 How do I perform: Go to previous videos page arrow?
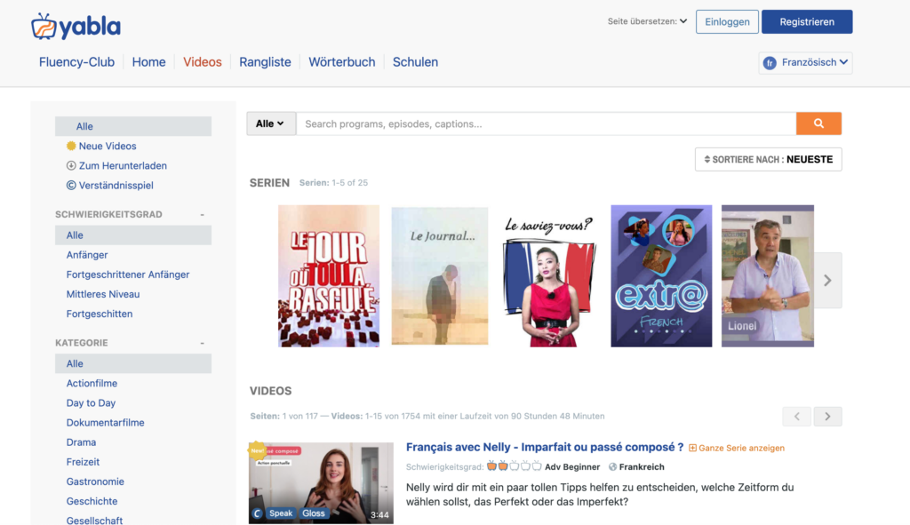point(796,416)
